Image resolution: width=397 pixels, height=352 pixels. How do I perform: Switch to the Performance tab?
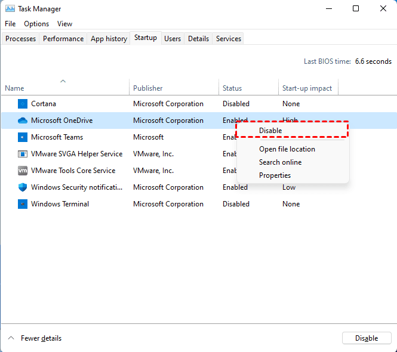point(63,39)
